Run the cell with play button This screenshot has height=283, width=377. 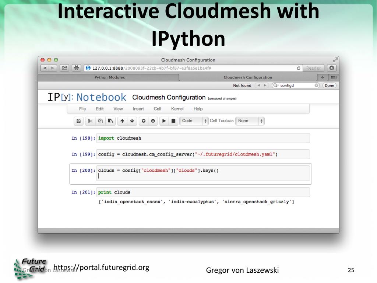pyautogui.click(x=164, y=121)
